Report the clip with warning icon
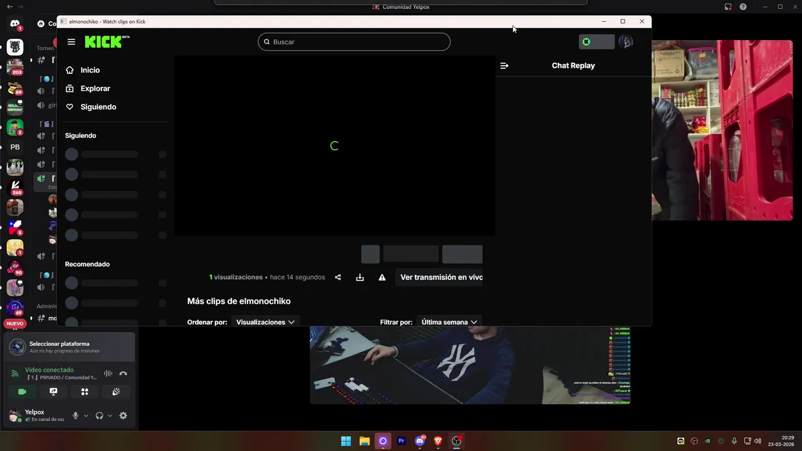The image size is (802, 451). pos(382,277)
